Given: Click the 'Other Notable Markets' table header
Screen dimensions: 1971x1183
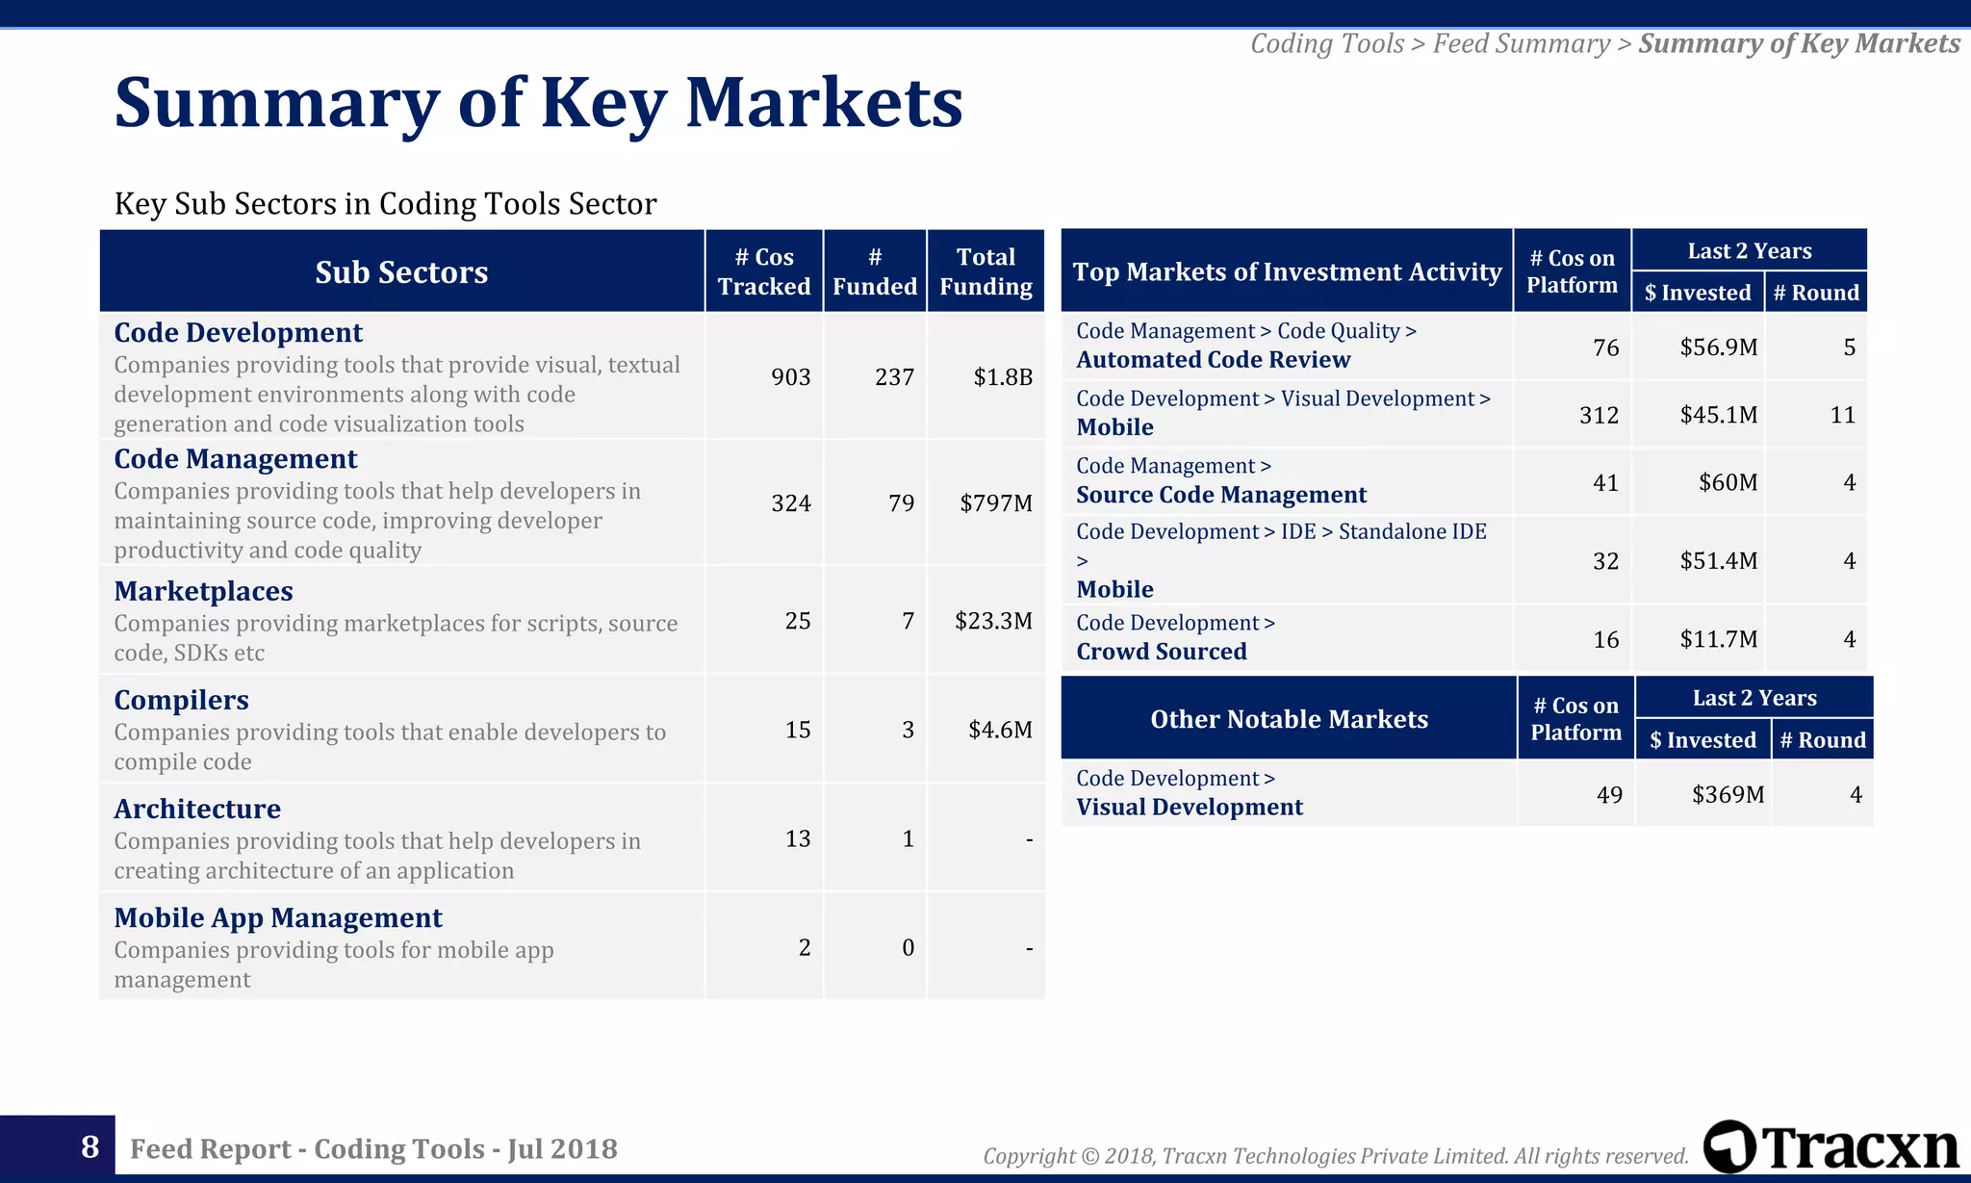Looking at the screenshot, I should (x=1289, y=719).
